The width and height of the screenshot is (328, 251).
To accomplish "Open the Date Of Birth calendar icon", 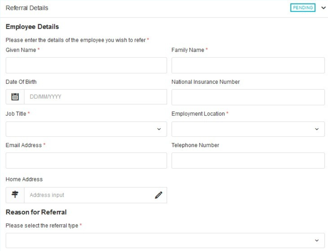I will (15, 97).
